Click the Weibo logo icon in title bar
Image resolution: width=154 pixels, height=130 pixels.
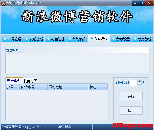(x=3, y=3)
